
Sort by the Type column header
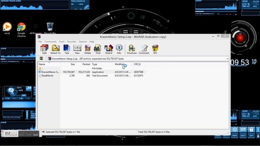coord(95,64)
